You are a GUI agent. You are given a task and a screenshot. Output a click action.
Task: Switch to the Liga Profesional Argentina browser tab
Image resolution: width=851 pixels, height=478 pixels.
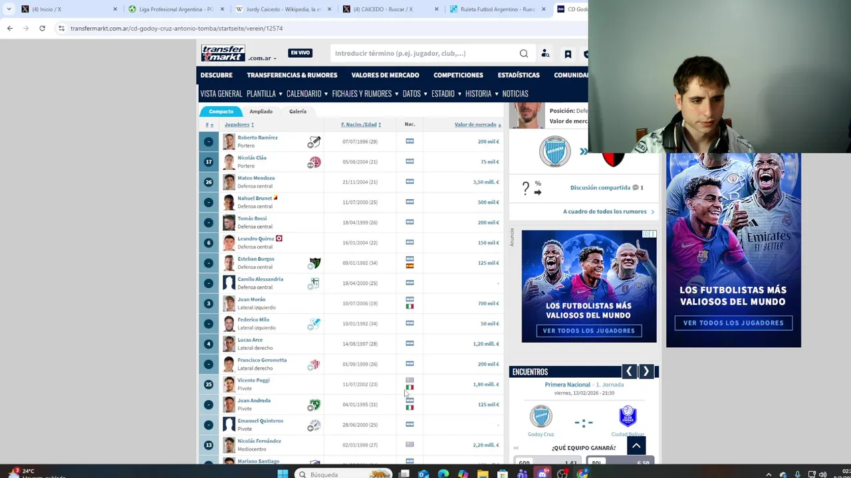pyautogui.click(x=176, y=9)
